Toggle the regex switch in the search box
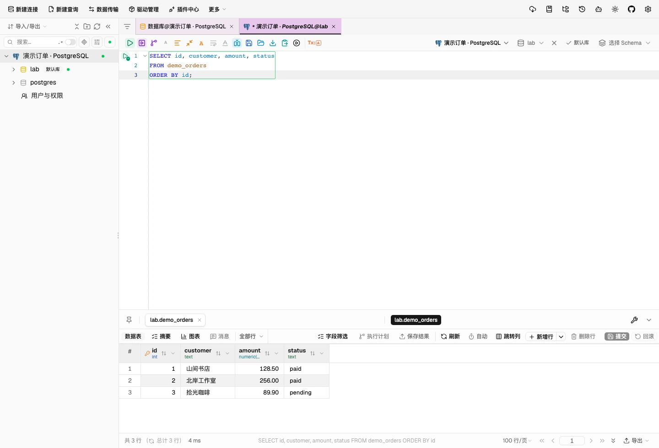 70,42
